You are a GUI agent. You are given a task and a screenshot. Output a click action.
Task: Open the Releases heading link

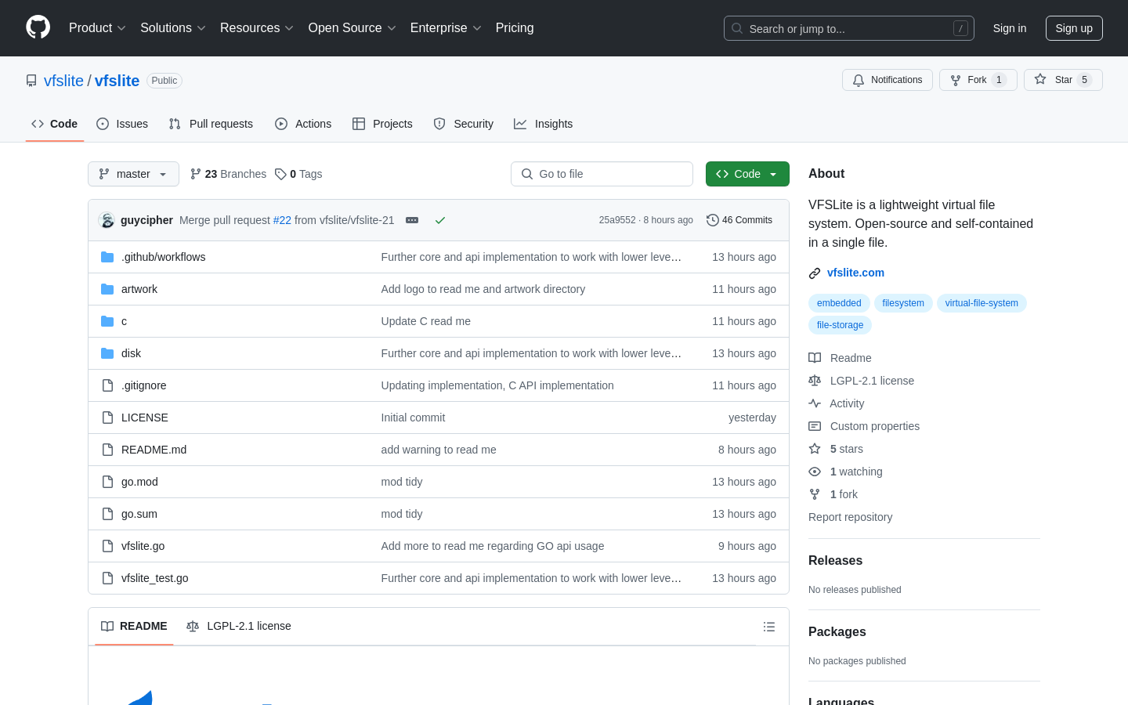[835, 561]
